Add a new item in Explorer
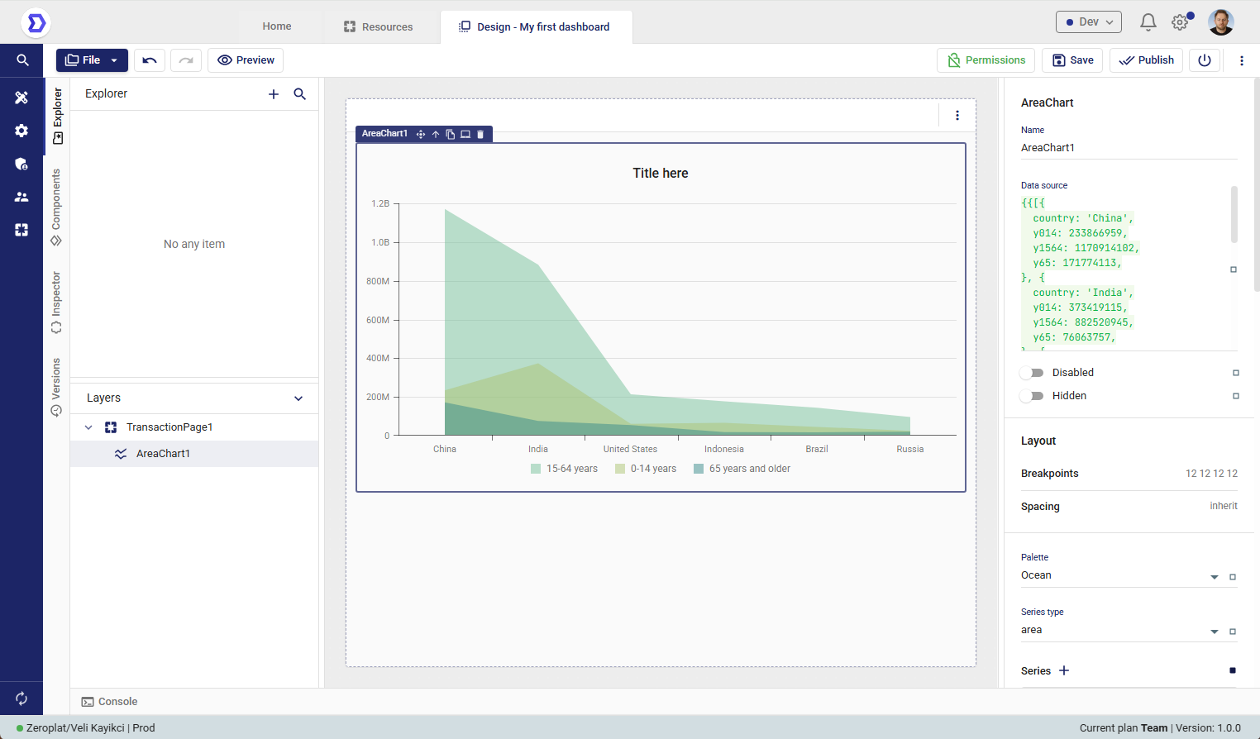Image resolution: width=1260 pixels, height=739 pixels. click(x=274, y=94)
